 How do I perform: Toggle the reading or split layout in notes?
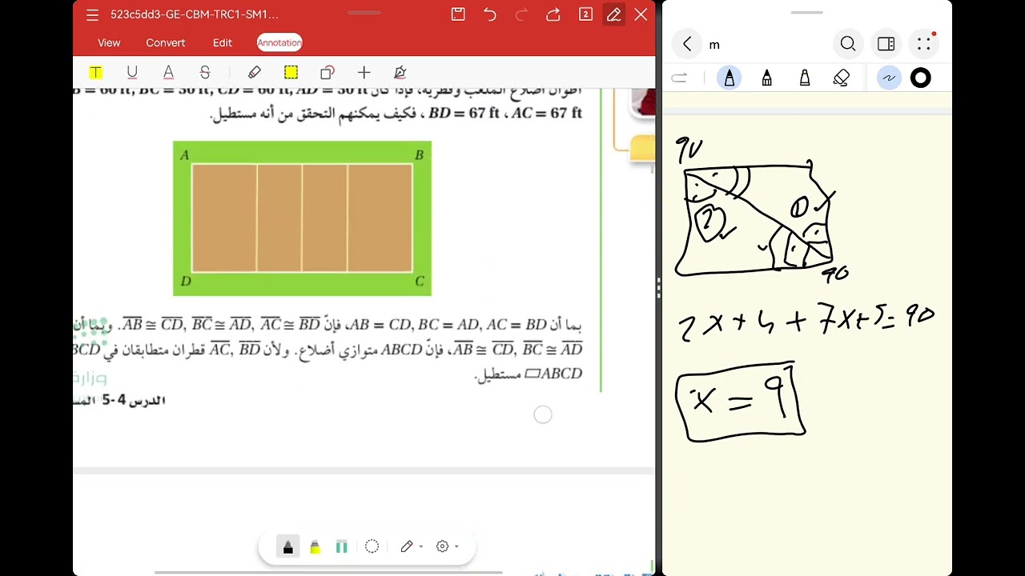[x=886, y=44]
